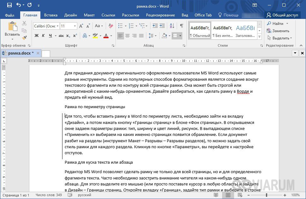Click the Заменить replace button
Screen dimensions: 306x199
pos(278,31)
